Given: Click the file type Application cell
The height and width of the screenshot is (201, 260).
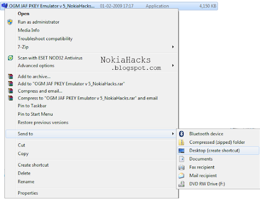Looking at the screenshot, I should 157,6.
